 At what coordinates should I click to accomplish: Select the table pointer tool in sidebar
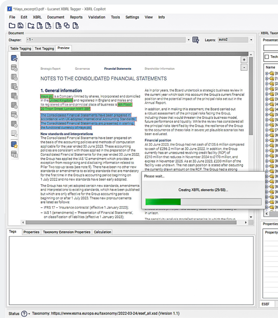[x=14, y=58]
